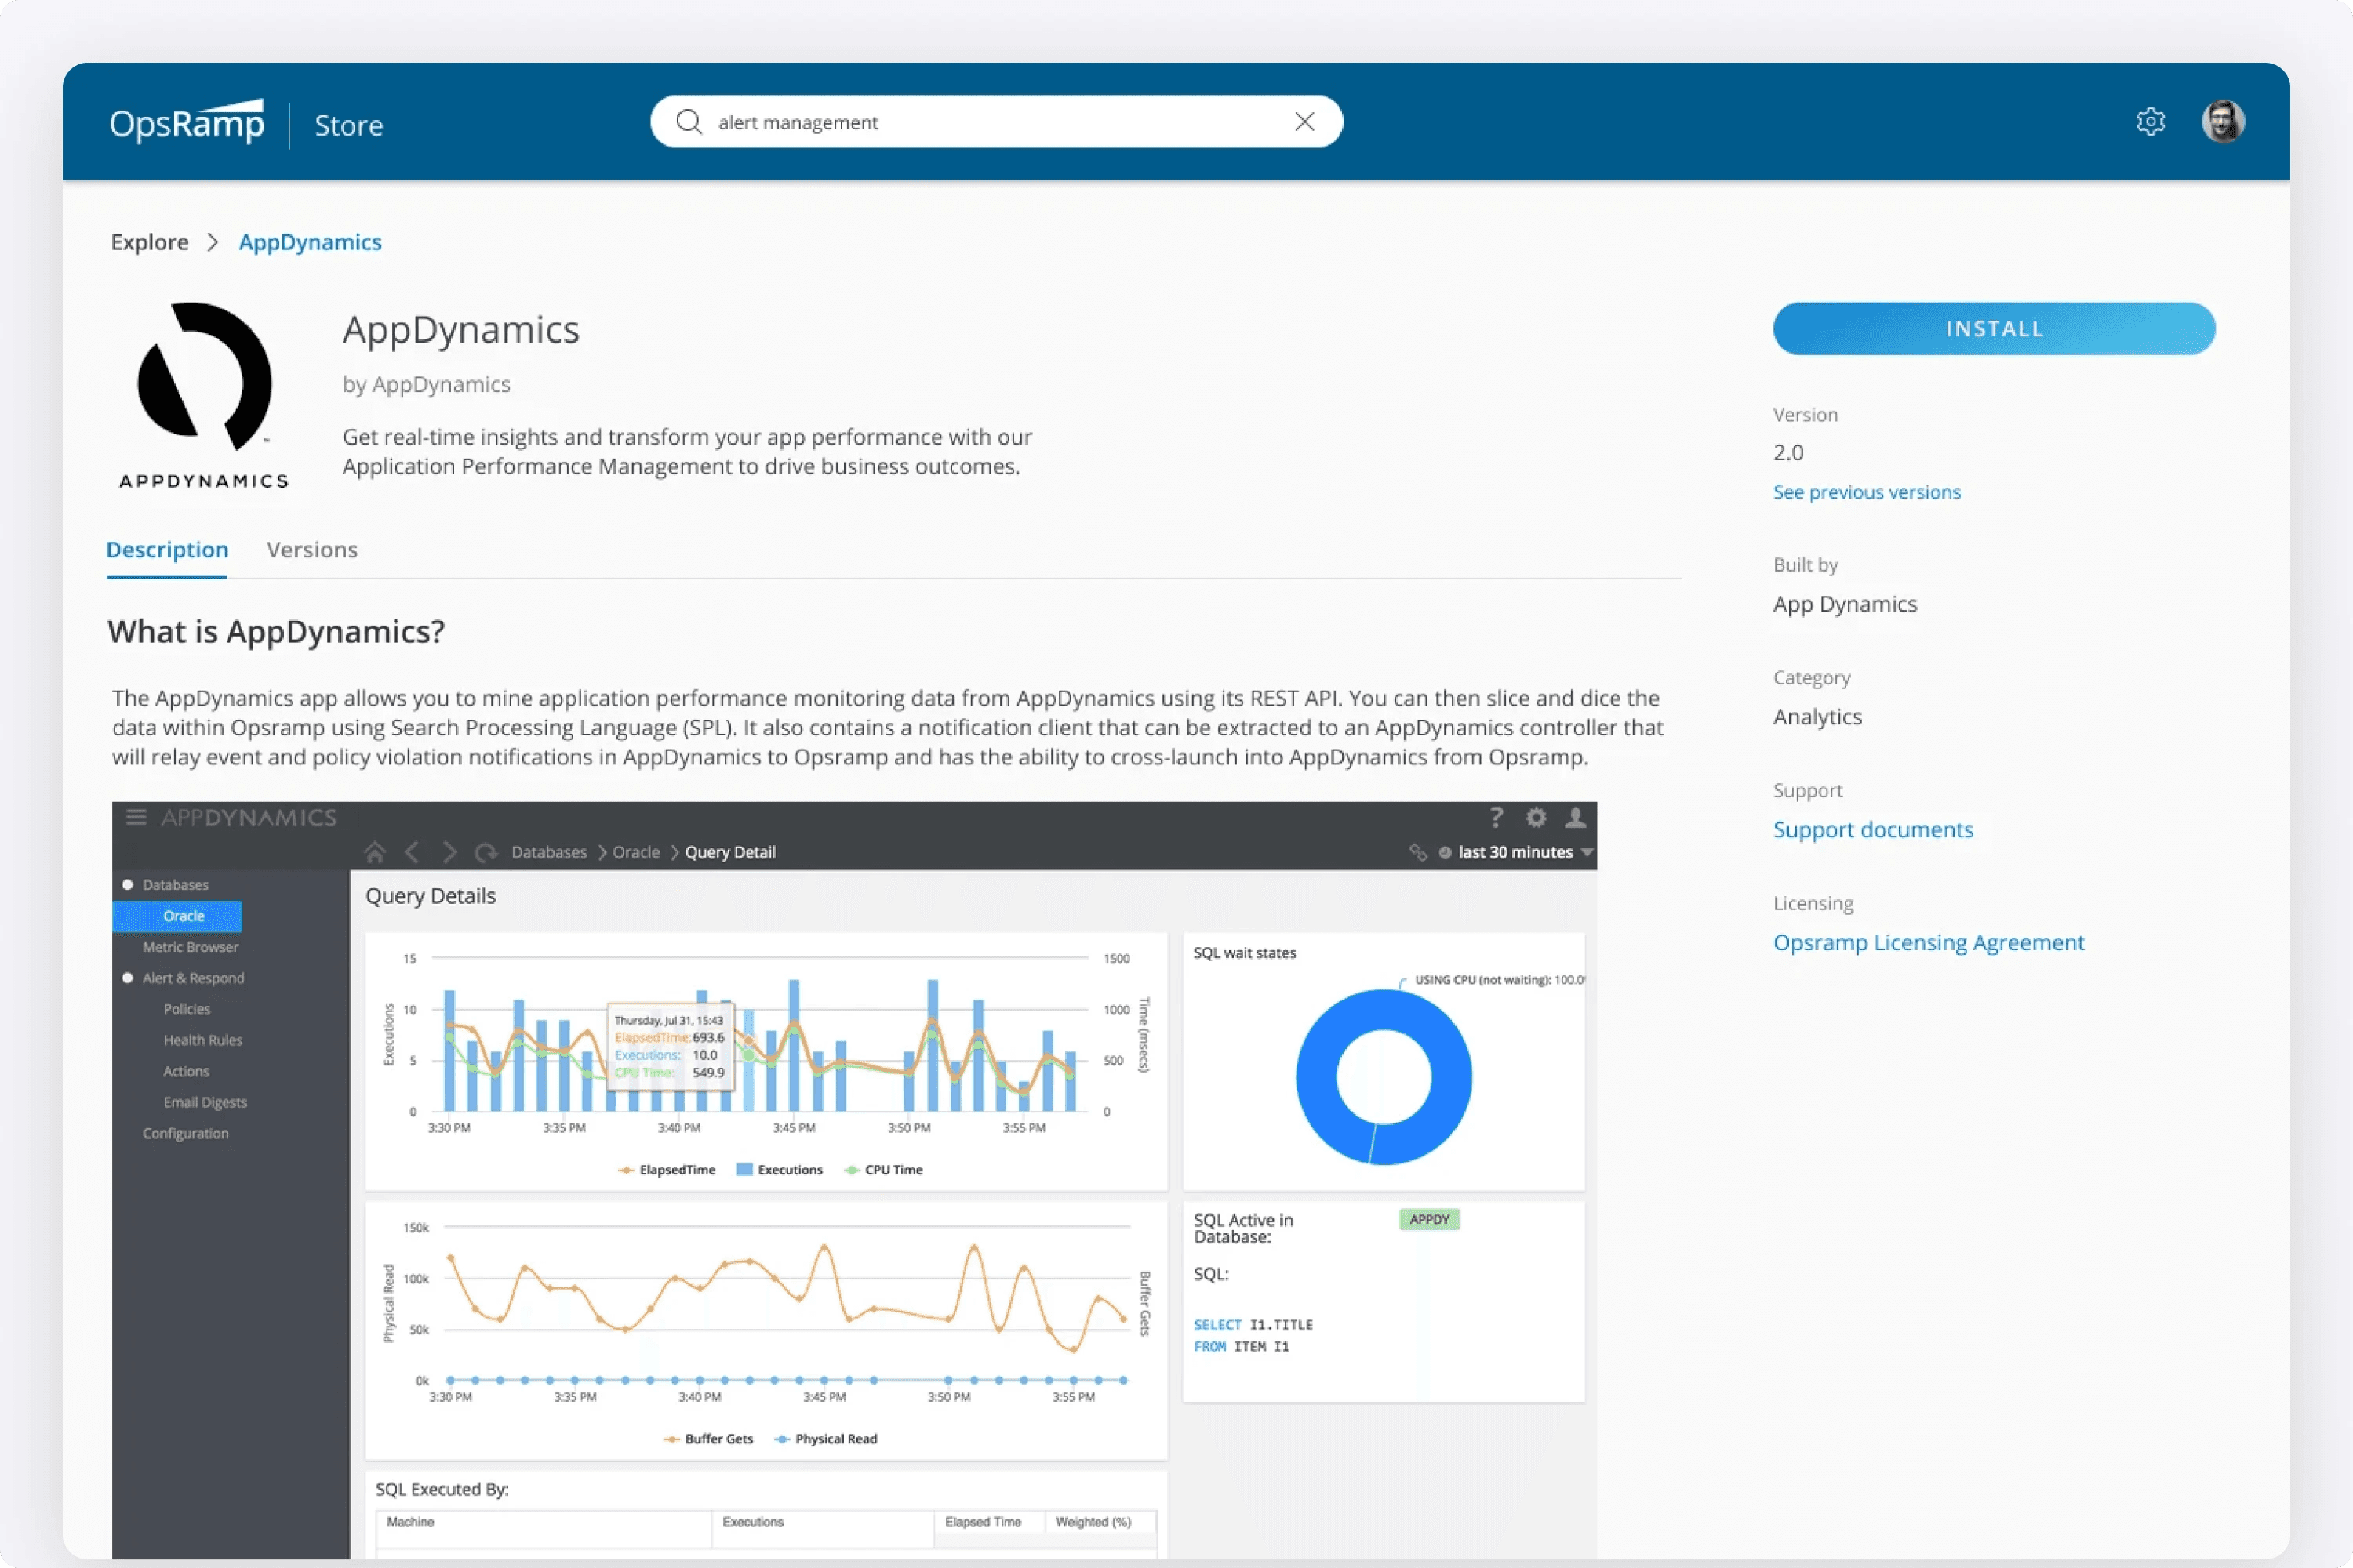Screen dimensions: 2353x1568
Task: Open See previous versions link
Action: [x=1867, y=492]
